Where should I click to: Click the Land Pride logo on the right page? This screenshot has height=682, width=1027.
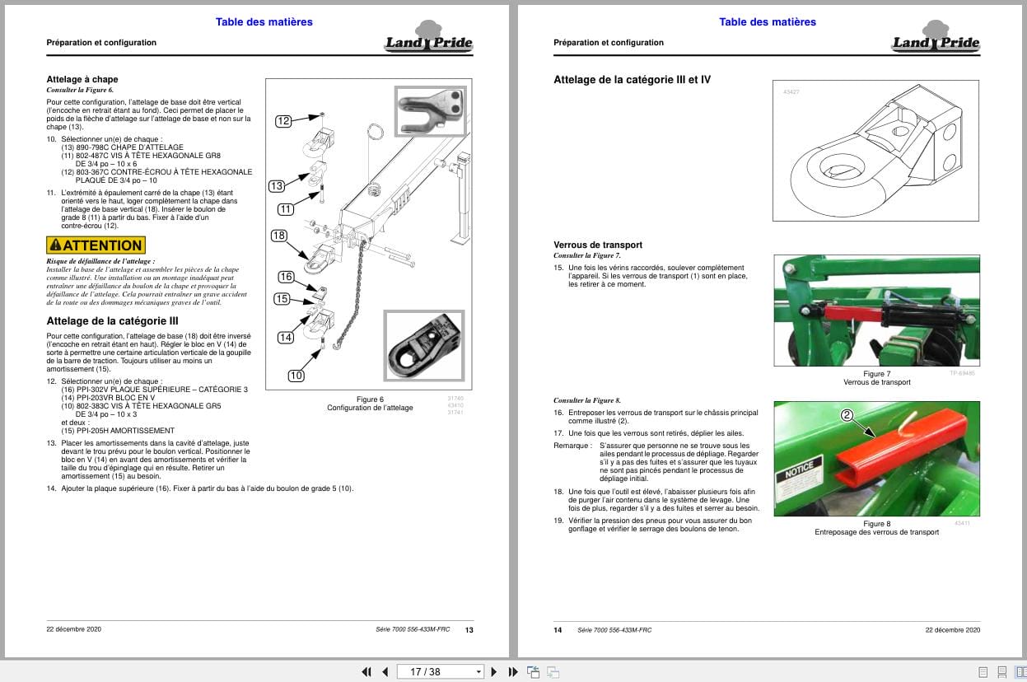click(935, 40)
